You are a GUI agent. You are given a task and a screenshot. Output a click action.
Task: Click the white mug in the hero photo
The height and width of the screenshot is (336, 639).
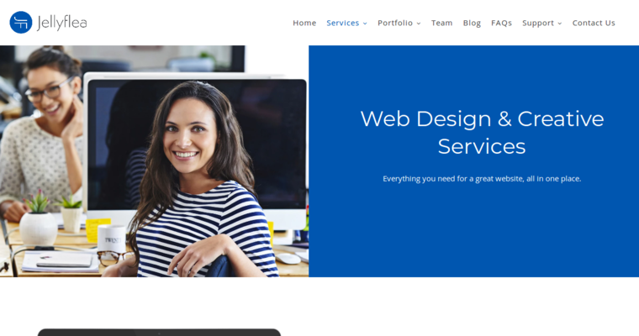[x=111, y=239]
